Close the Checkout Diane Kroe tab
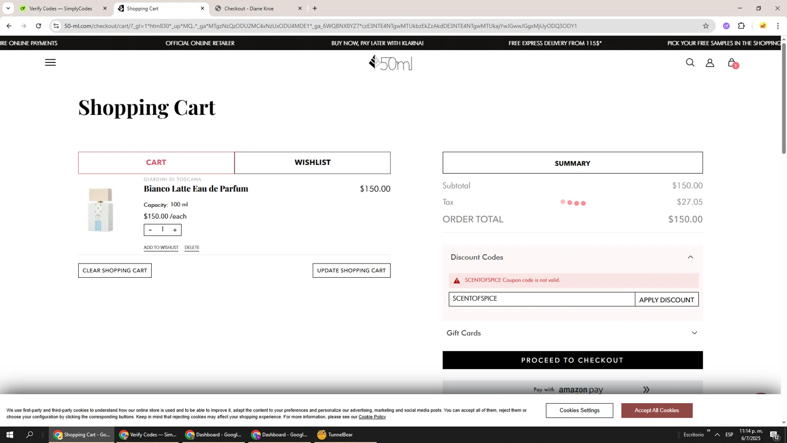This screenshot has width=787, height=443. pyautogui.click(x=300, y=8)
